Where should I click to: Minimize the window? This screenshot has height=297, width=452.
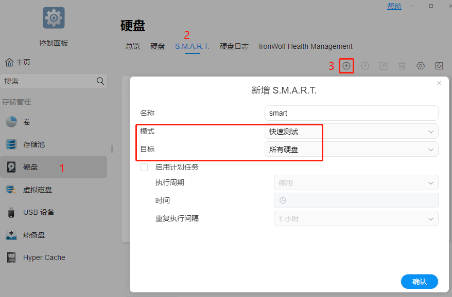pyautogui.click(x=412, y=6)
